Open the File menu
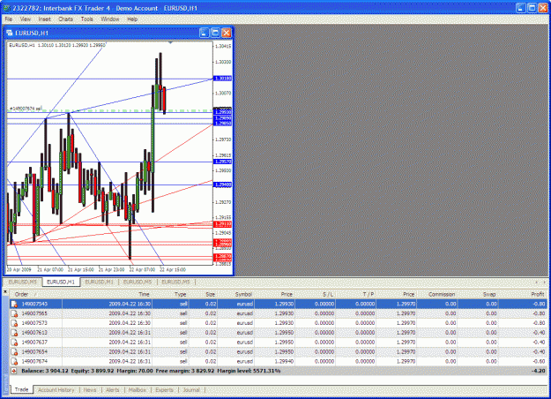 tap(9, 19)
